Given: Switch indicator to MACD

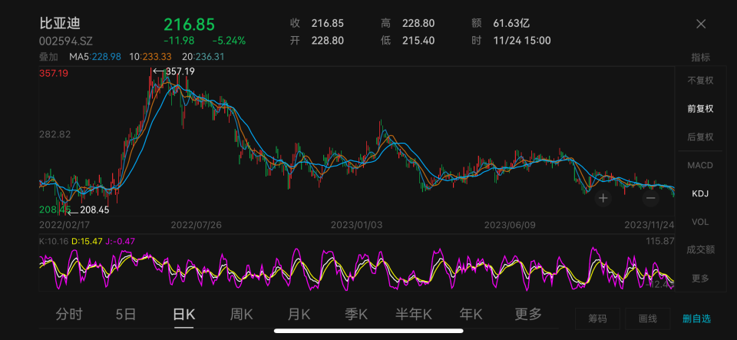Looking at the screenshot, I should [699, 165].
